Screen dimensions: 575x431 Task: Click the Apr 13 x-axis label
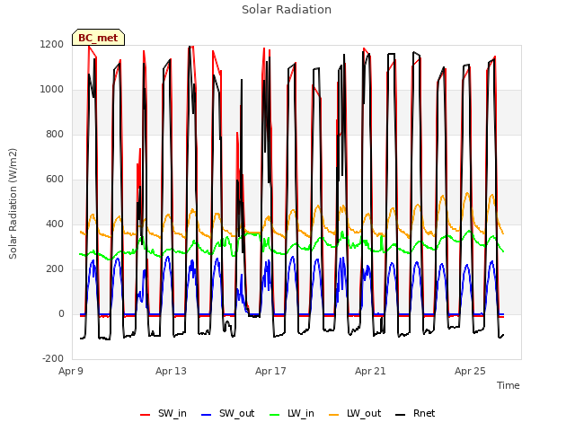(171, 371)
